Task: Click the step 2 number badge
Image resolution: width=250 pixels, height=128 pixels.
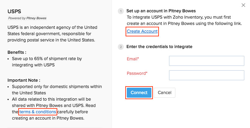Action: 121,47
